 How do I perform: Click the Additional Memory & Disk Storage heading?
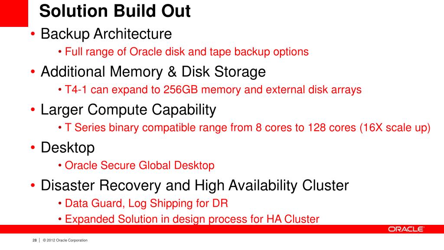click(x=153, y=72)
